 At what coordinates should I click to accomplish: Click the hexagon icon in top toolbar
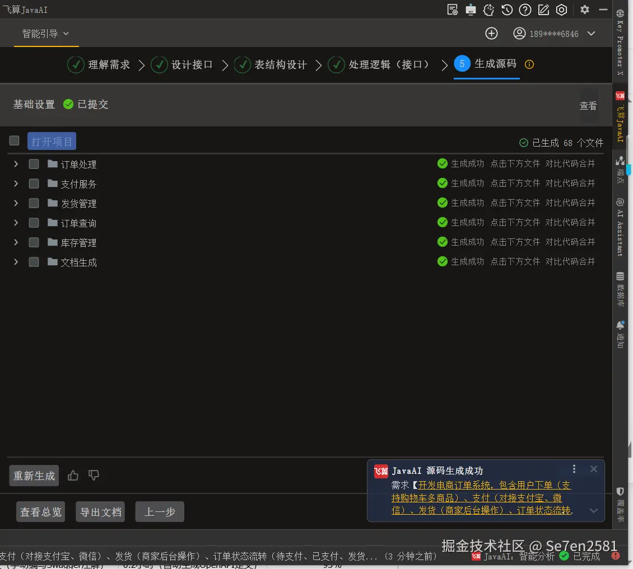click(561, 10)
